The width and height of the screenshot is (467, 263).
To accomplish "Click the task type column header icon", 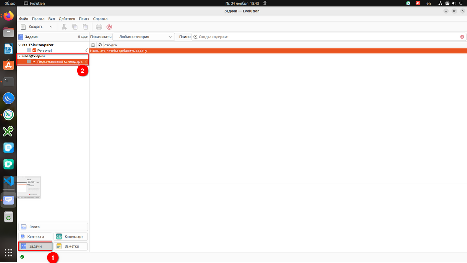I will click(x=93, y=45).
